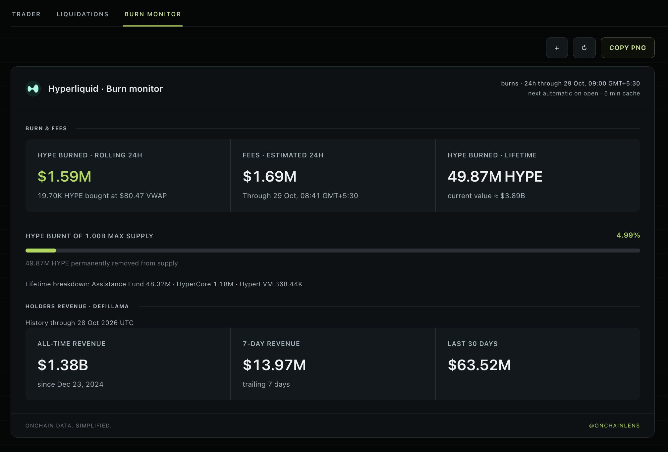Screen dimensions: 668x452
Task: Click the 'HYPE BURNED · ROLLING 24H' label
Action: 90,155
